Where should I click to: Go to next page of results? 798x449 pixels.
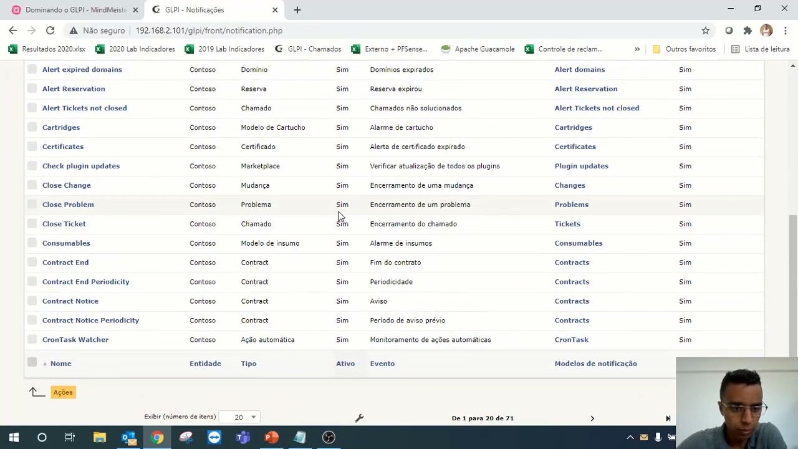click(592, 418)
